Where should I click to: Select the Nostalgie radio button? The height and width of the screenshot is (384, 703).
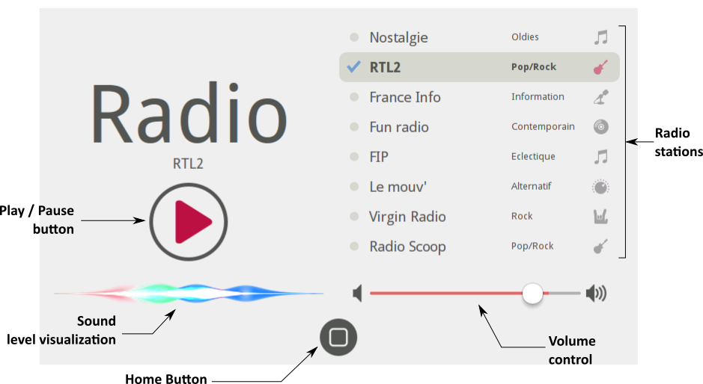354,37
